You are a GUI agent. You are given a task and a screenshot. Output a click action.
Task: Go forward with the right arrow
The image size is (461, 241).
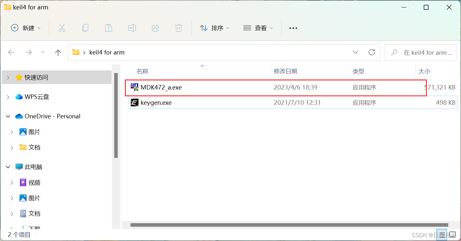29,53
